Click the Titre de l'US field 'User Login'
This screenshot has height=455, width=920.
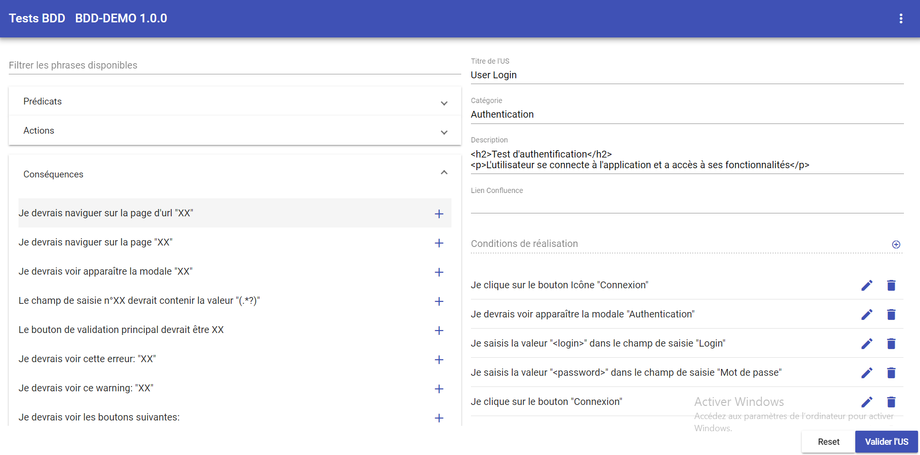tap(687, 75)
